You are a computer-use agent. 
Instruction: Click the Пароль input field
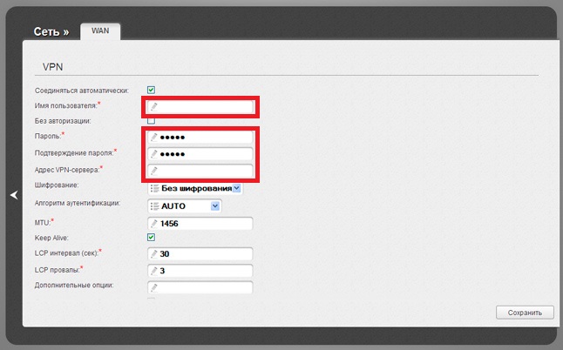coord(200,137)
